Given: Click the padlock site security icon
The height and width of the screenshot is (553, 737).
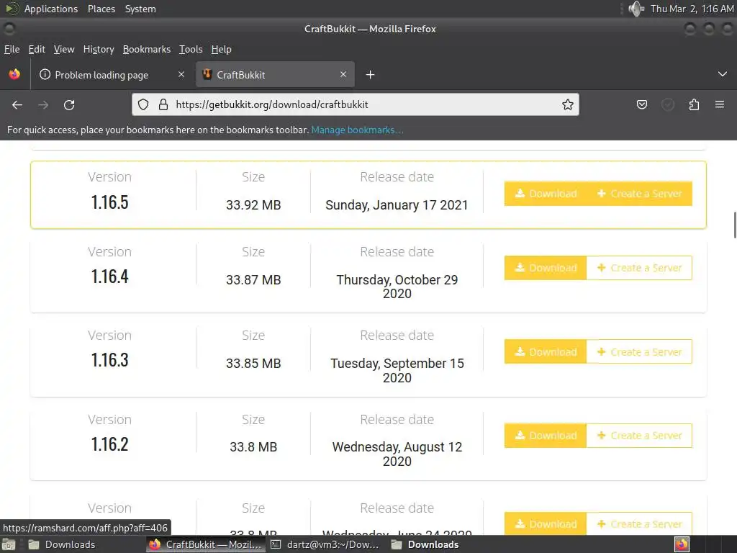Looking at the screenshot, I should (163, 104).
